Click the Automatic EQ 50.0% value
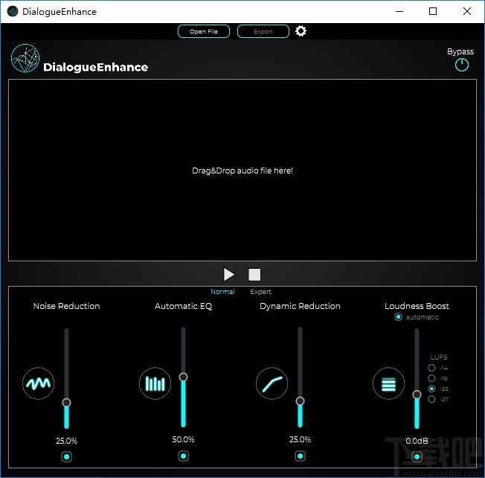 pyautogui.click(x=184, y=439)
